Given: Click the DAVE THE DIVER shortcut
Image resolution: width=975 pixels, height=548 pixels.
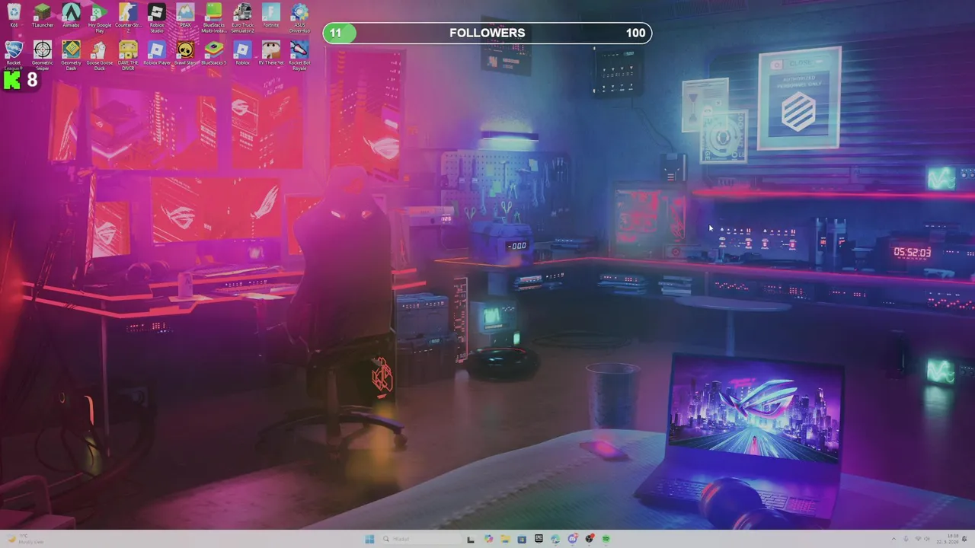Looking at the screenshot, I should point(128,56).
